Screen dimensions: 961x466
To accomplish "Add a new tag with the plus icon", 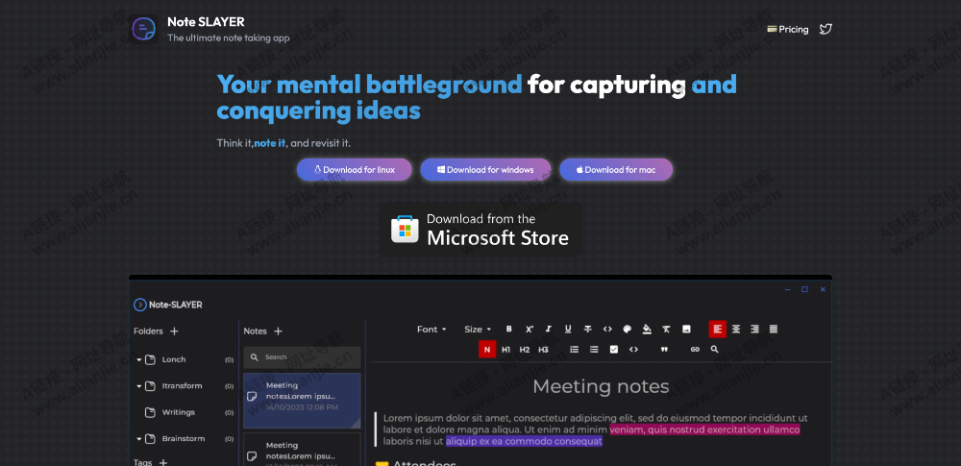I will [163, 462].
